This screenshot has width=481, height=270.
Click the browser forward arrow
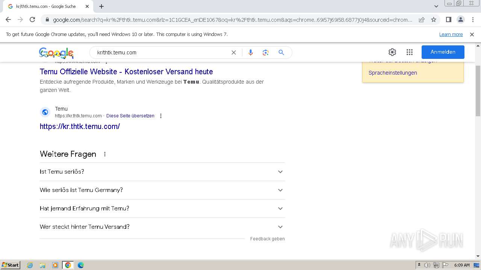(20, 19)
